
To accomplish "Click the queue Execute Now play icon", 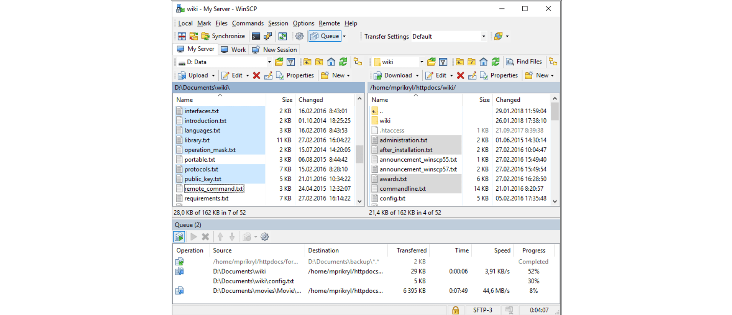I will (x=193, y=237).
